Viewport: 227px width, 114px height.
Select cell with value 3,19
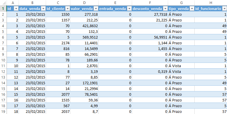(84, 72)
